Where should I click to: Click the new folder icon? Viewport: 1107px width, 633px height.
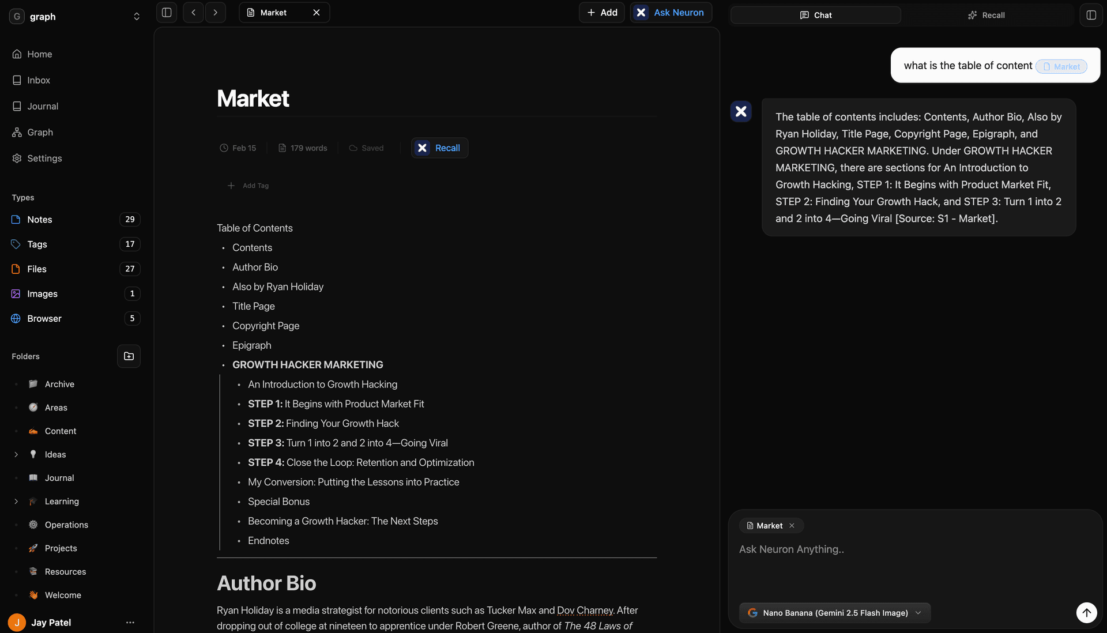pos(129,356)
